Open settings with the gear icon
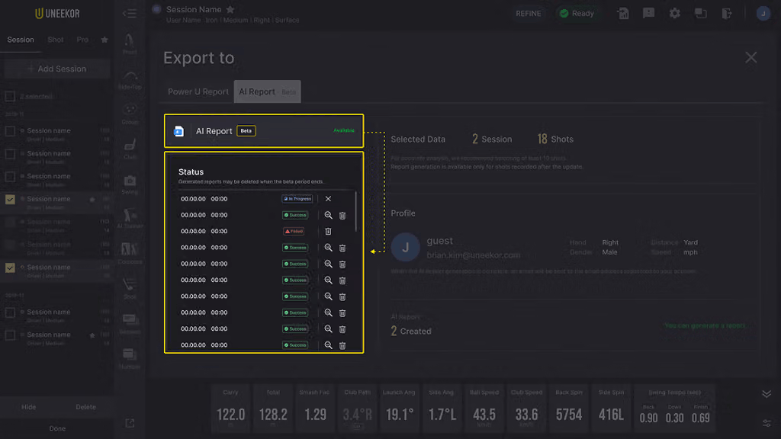The image size is (781, 439). tap(674, 14)
